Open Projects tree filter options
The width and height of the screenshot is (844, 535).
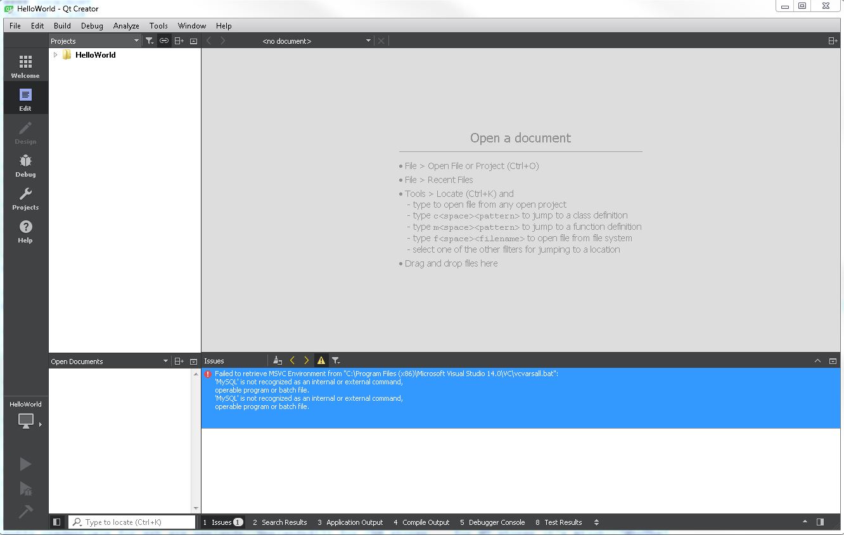(x=150, y=41)
